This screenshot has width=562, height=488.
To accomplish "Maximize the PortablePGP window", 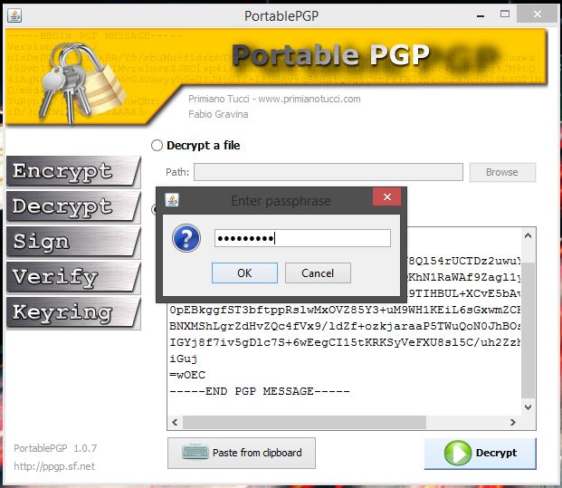I will click(x=505, y=14).
